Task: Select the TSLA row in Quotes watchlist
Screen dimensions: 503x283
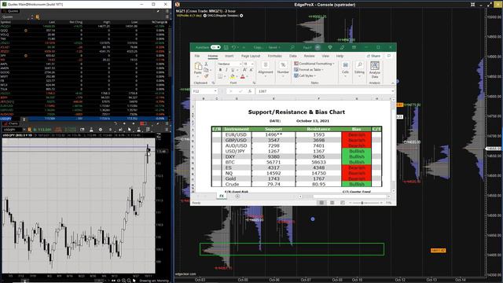Action: point(84,89)
